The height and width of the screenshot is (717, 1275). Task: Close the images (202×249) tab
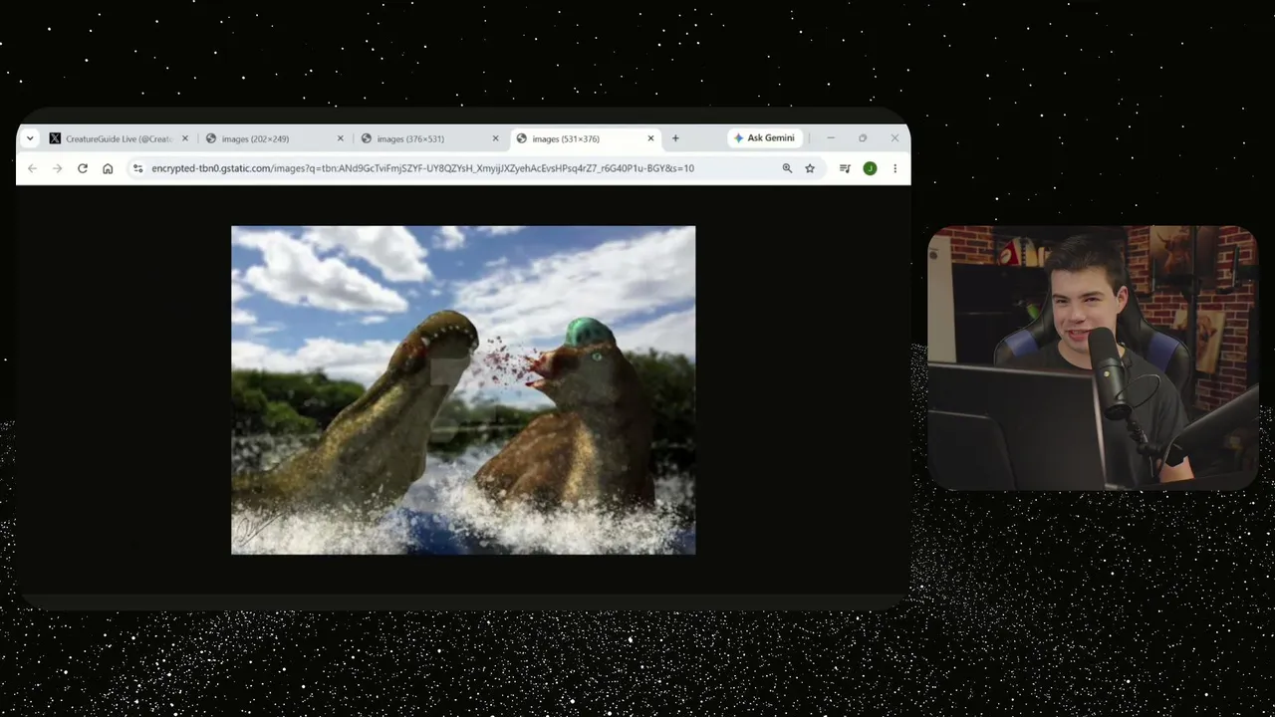click(340, 138)
